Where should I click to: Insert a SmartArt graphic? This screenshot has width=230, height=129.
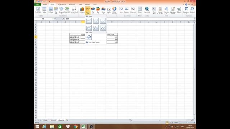pos(67,10)
